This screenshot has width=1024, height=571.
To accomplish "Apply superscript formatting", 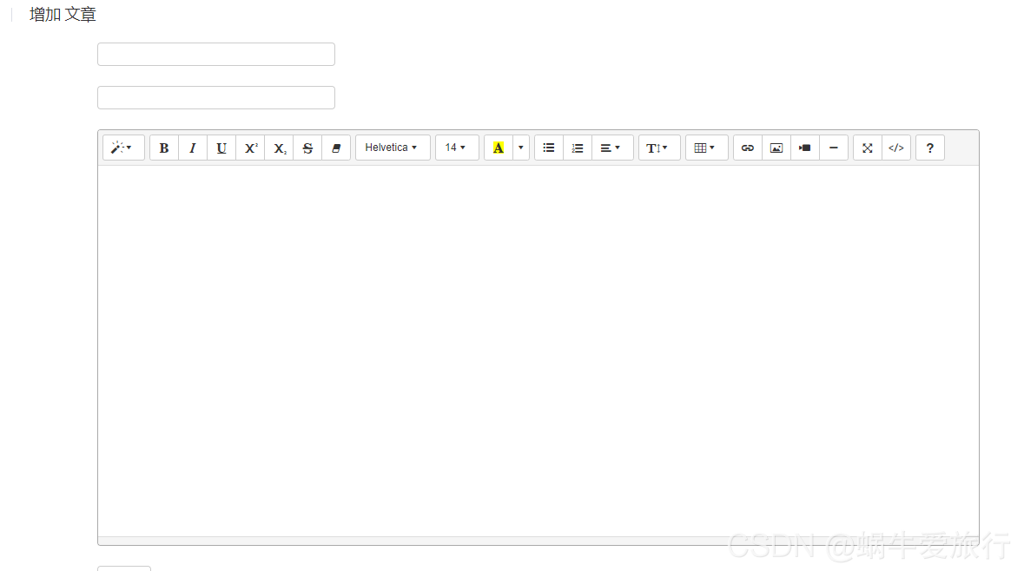I will [x=250, y=148].
